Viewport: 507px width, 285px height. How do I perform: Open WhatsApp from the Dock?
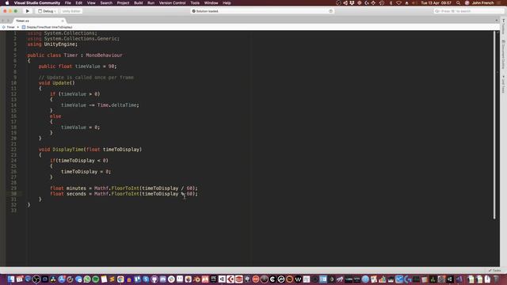click(87, 279)
